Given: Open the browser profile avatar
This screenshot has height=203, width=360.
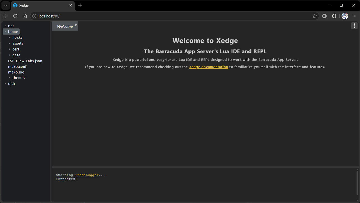Looking at the screenshot, I should (x=345, y=16).
